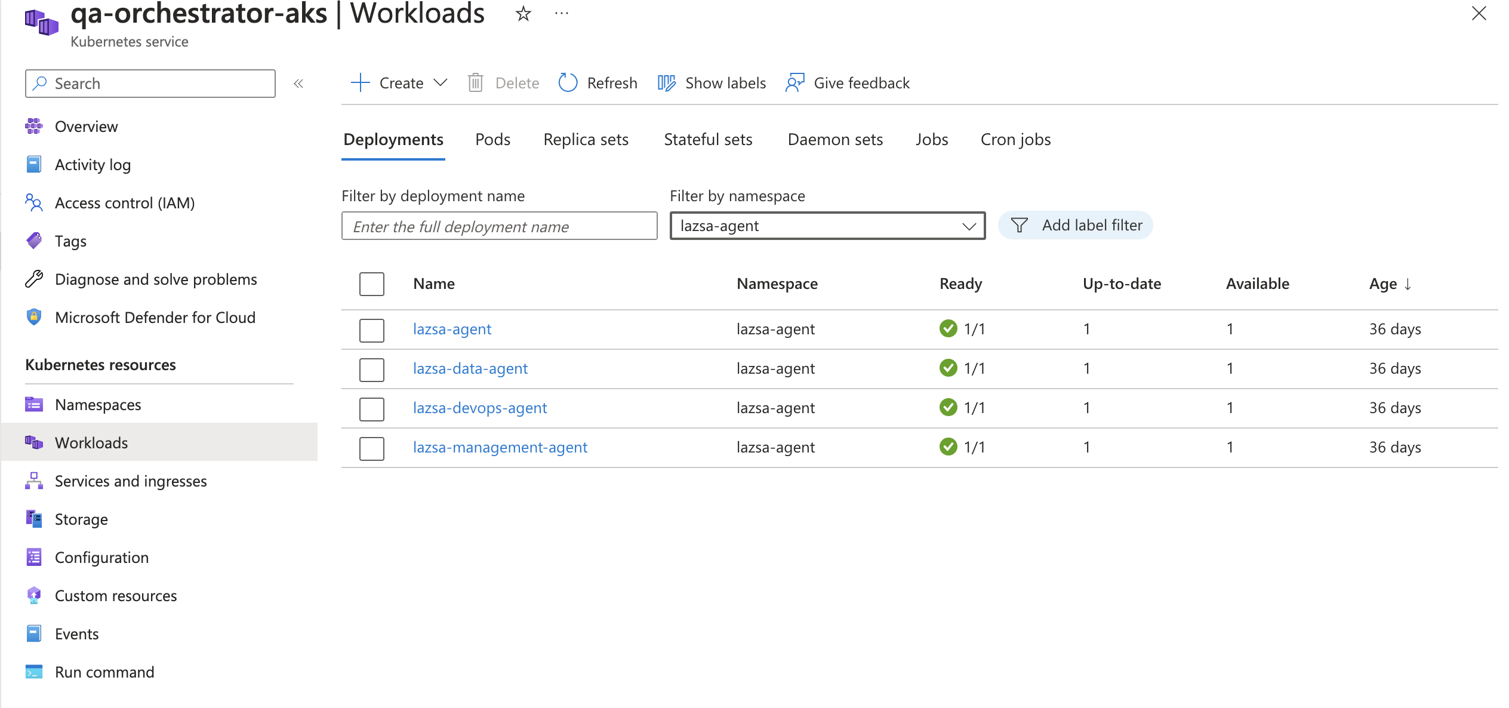Open the lazsa-agent deployment link
The height and width of the screenshot is (708, 1509).
tap(452, 329)
